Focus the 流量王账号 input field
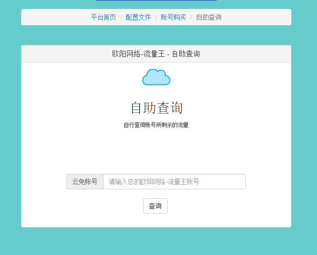Screen dimensions: 317x255 point(174,182)
